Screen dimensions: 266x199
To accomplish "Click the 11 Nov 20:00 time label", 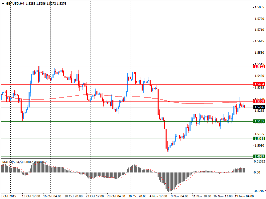I will tap(201, 196).
